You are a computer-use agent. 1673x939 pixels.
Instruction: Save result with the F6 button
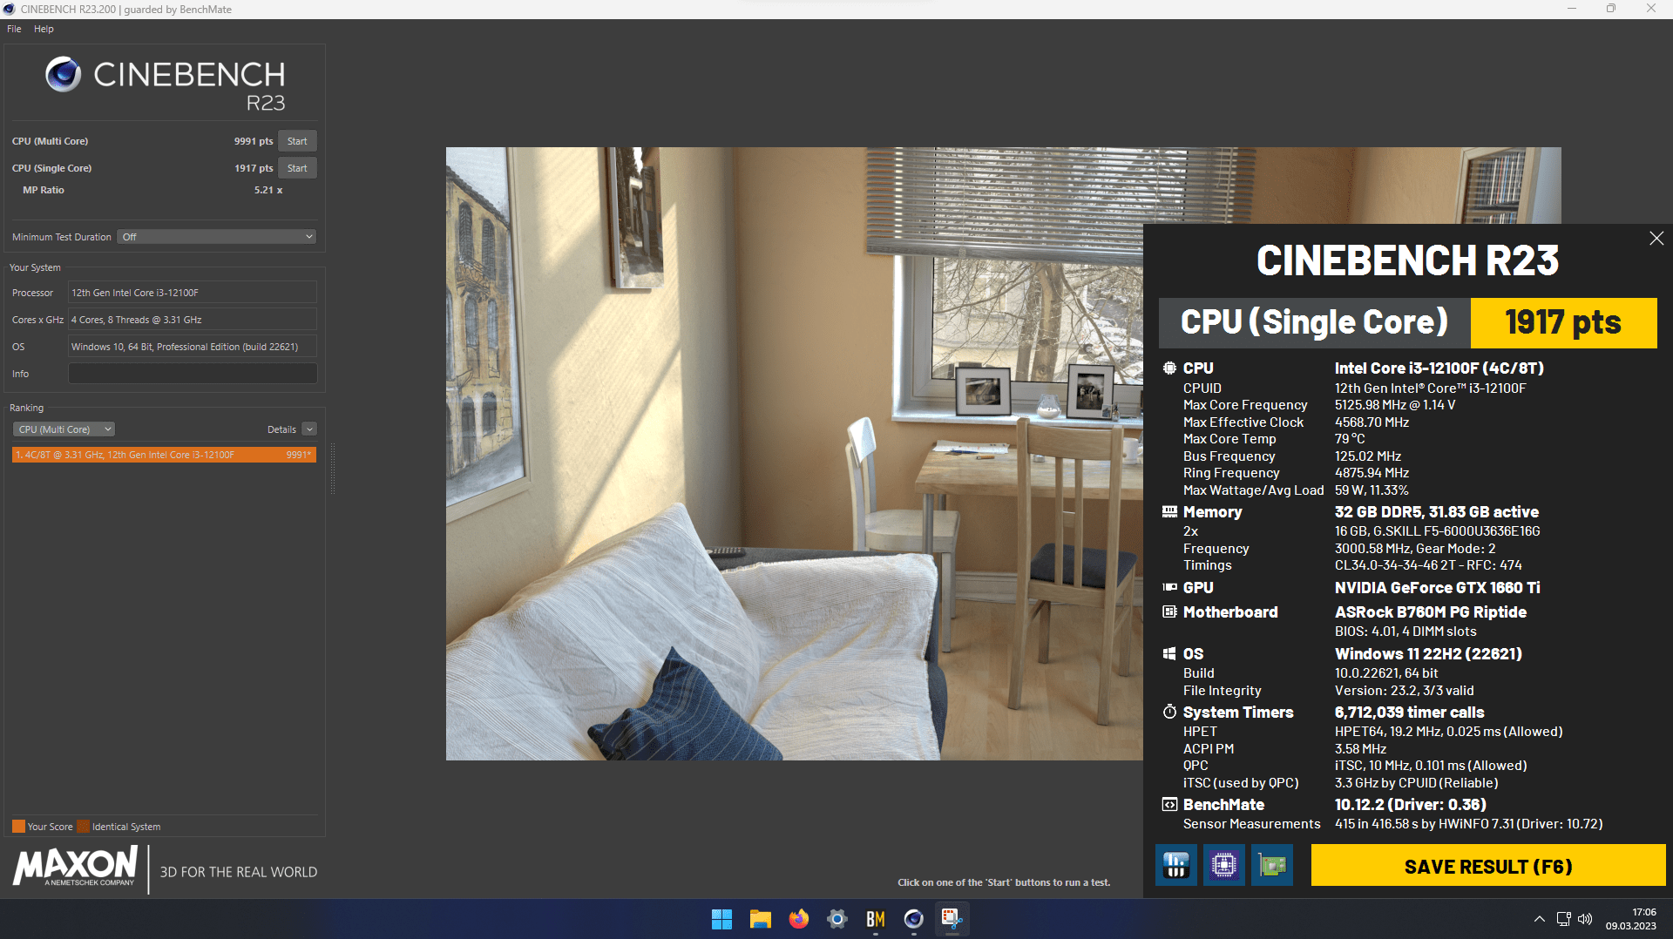click(1488, 866)
